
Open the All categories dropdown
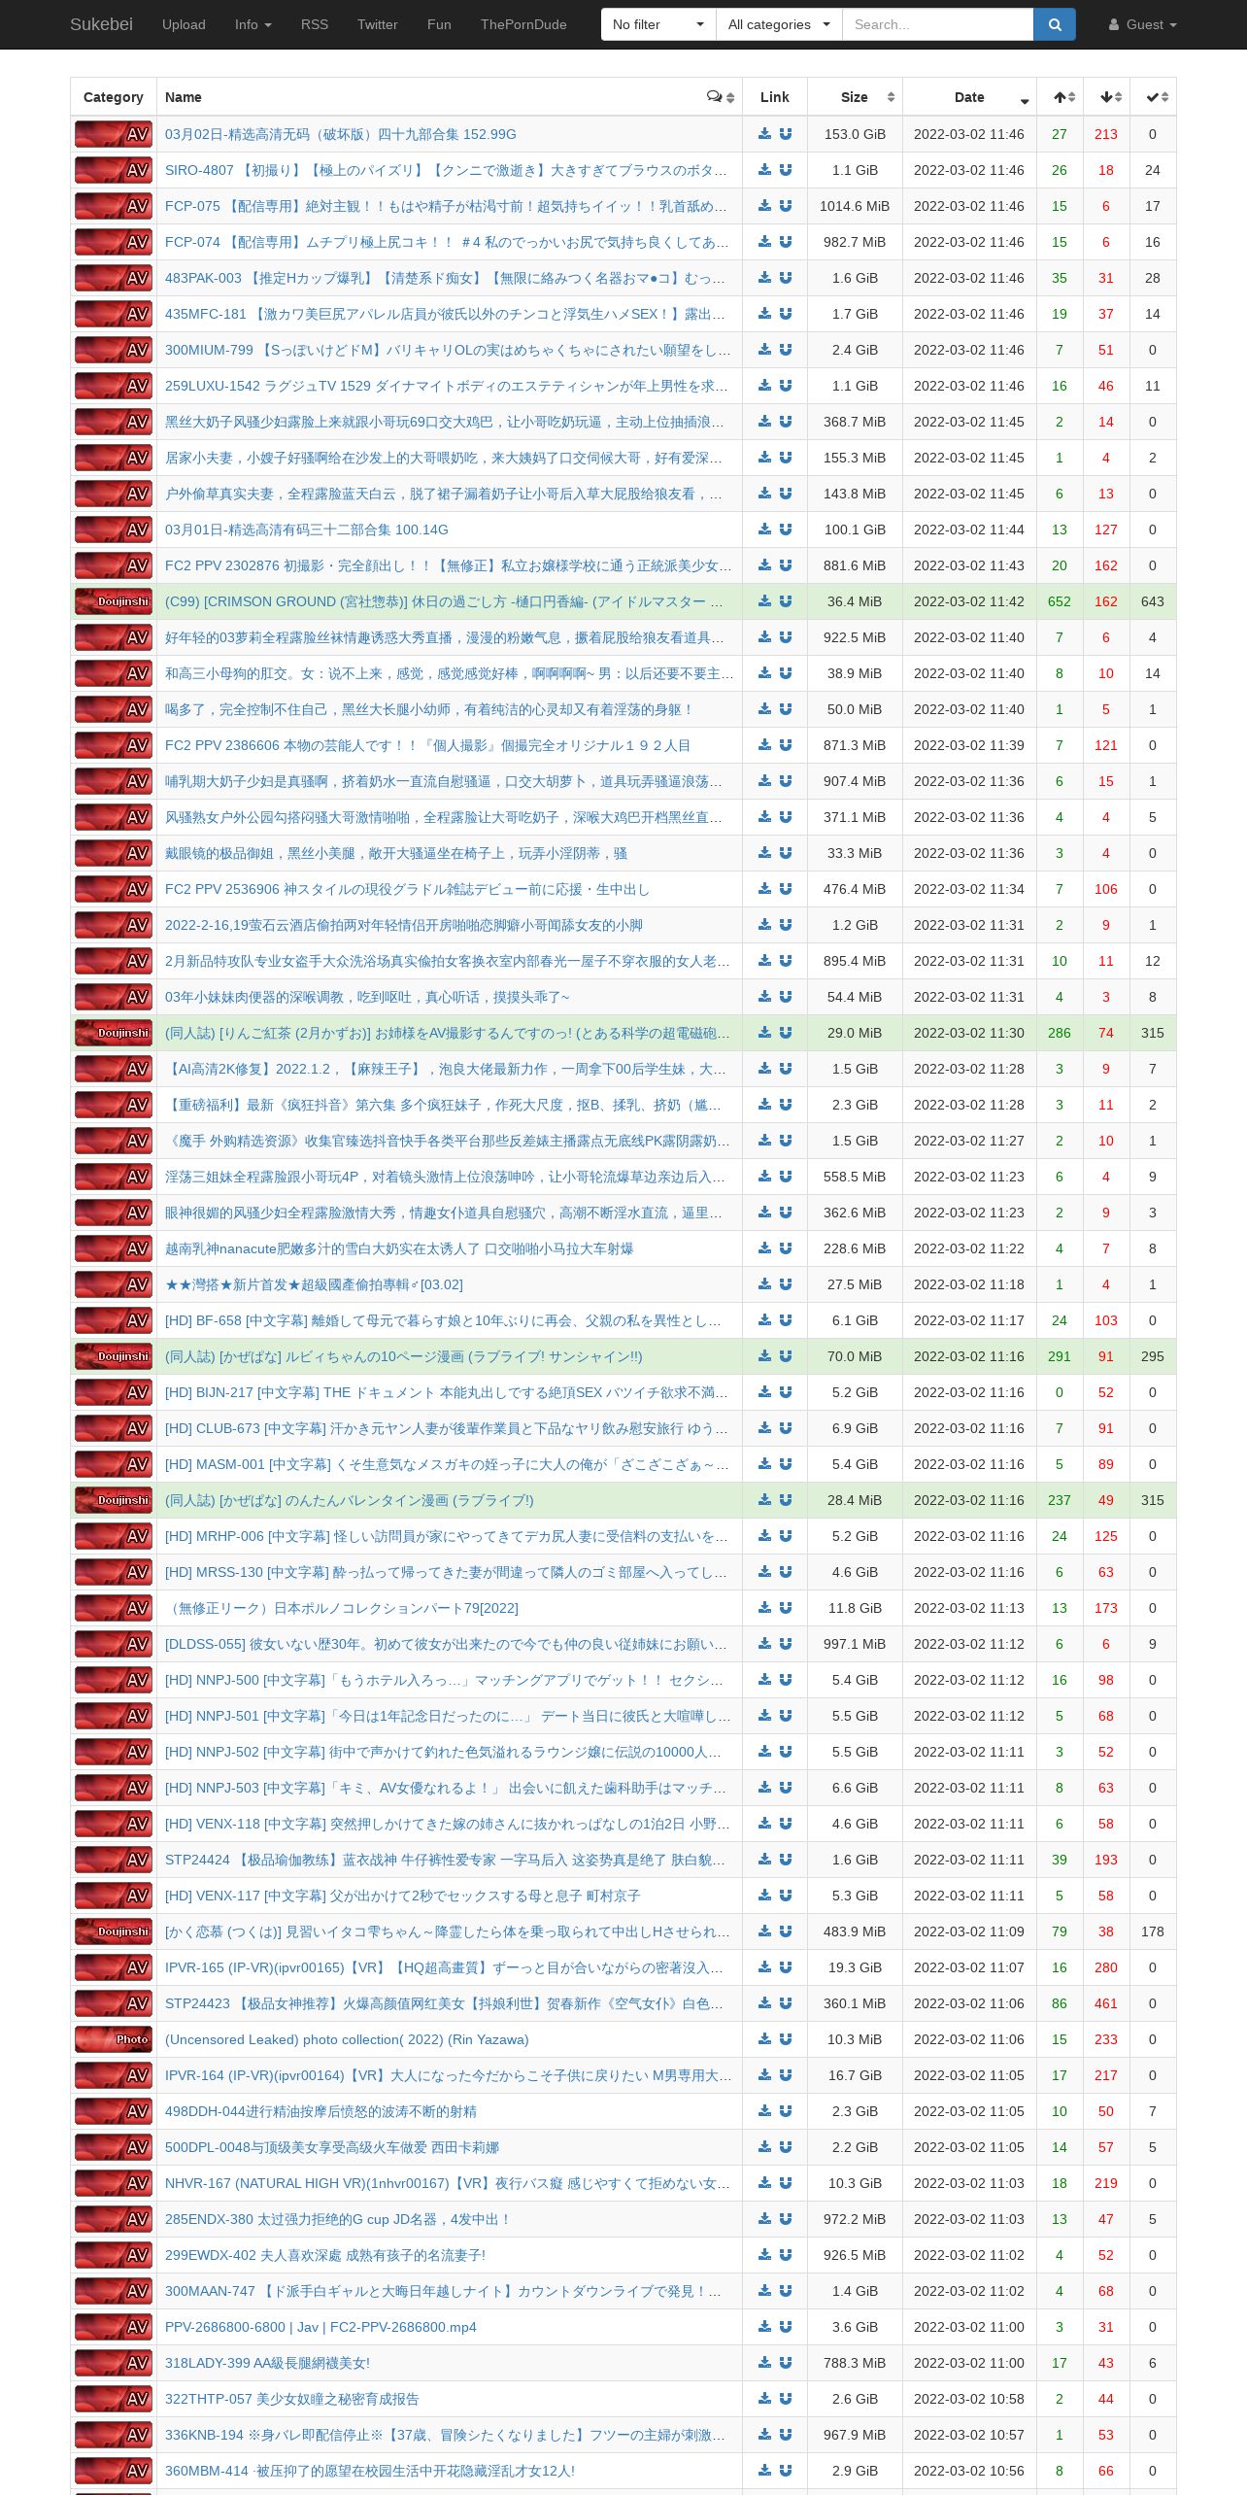click(779, 24)
